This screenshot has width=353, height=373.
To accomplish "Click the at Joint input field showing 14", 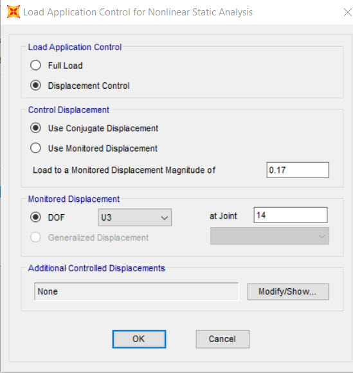I will point(291,215).
